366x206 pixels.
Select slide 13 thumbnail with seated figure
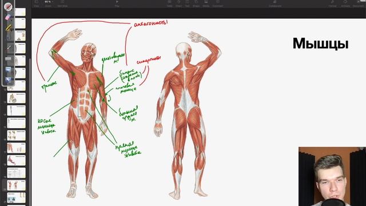16,98
